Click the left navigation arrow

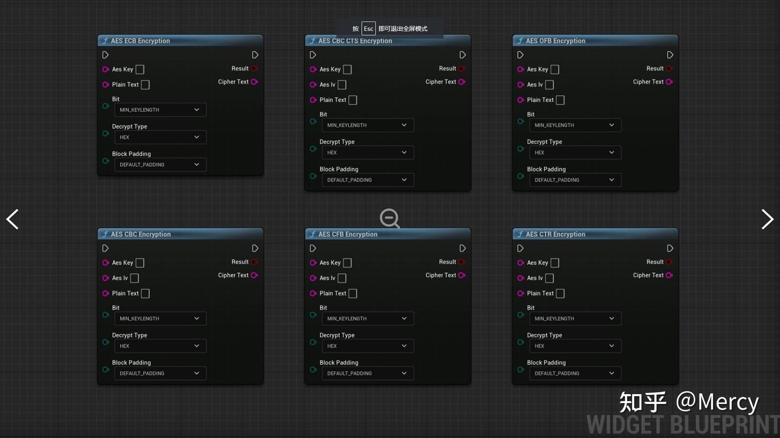12,219
